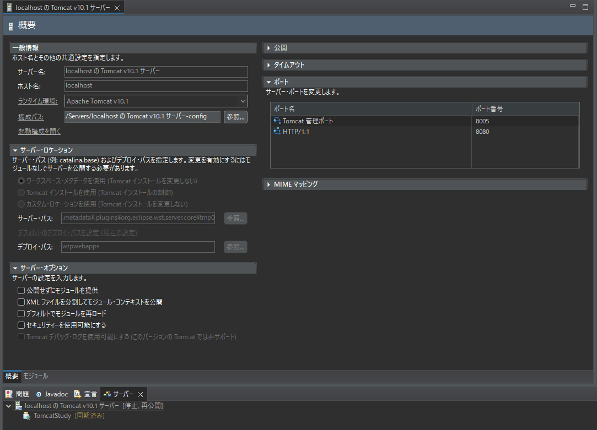The height and width of the screenshot is (430, 597).
Task: Select the server icon beside localhost の Tomcat v10.1
Action: pyautogui.click(x=18, y=405)
